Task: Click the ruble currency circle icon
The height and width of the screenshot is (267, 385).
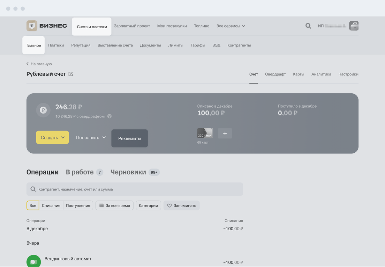Action: 43,110
